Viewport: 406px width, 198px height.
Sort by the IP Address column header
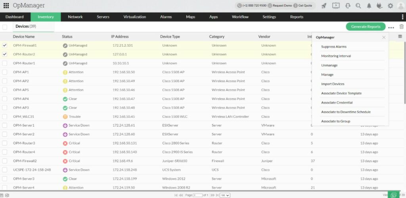pyautogui.click(x=120, y=37)
